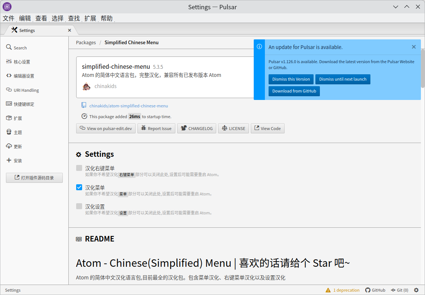This screenshot has height=295, width=425.
Task: Open the LICENSE button
Action: pos(233,129)
